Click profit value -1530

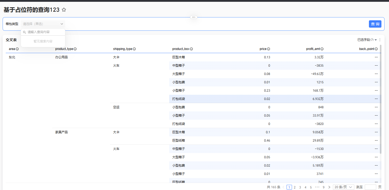tap(319, 149)
